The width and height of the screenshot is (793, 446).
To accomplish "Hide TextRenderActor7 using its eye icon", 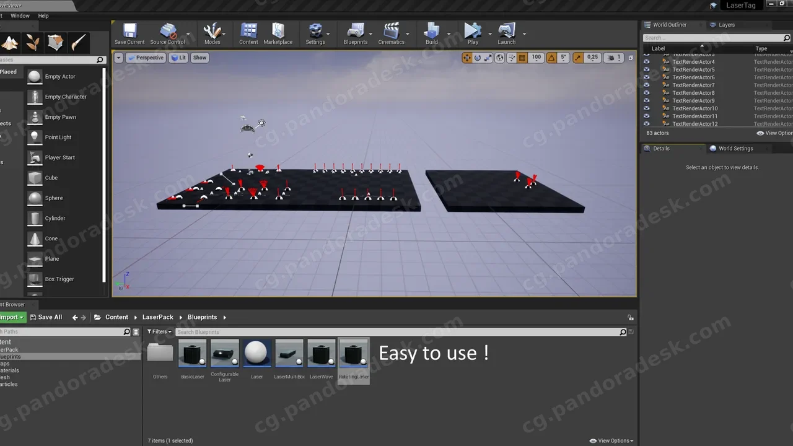I will pyautogui.click(x=647, y=85).
